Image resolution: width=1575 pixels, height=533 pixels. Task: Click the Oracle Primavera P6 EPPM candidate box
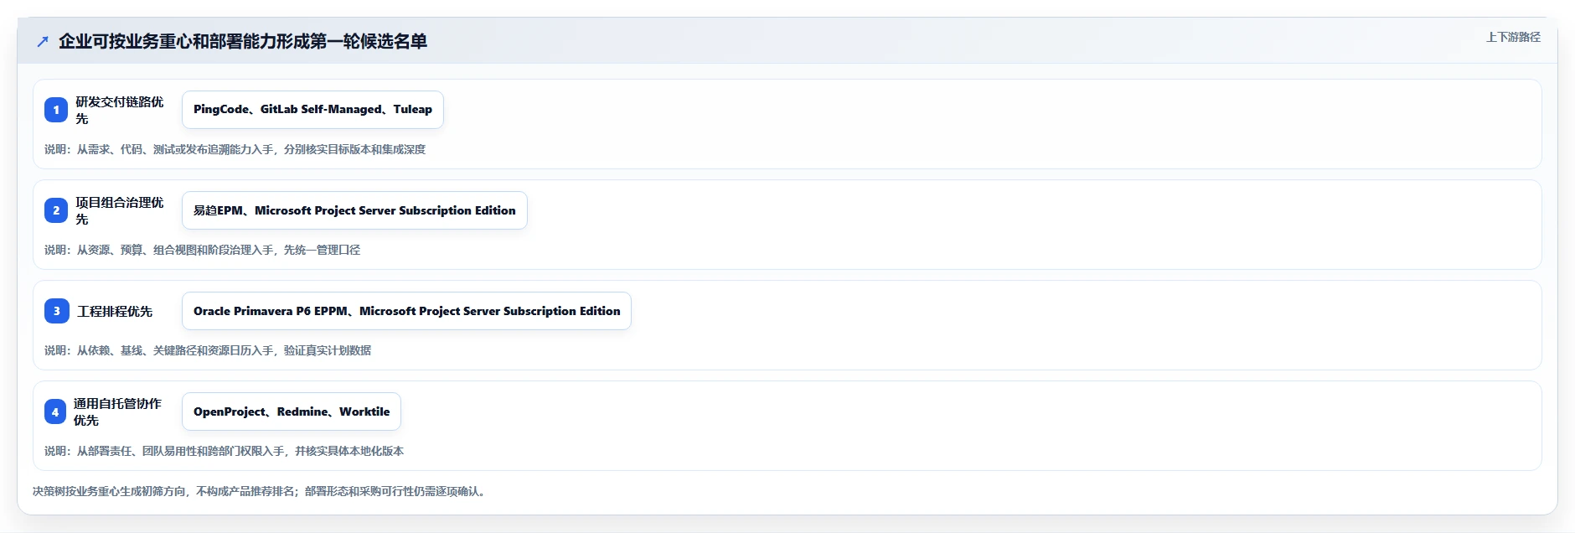[x=406, y=311]
